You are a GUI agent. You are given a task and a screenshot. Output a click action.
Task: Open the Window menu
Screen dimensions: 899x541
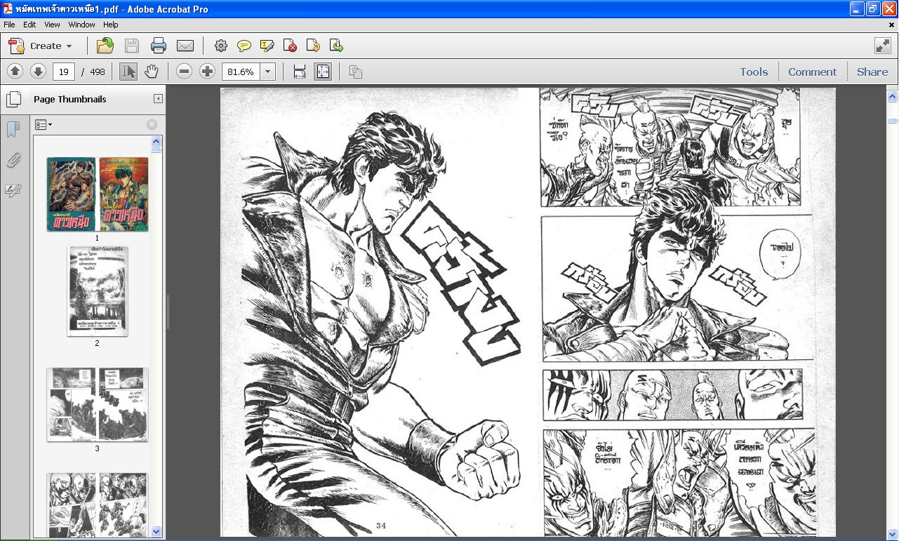tap(81, 25)
